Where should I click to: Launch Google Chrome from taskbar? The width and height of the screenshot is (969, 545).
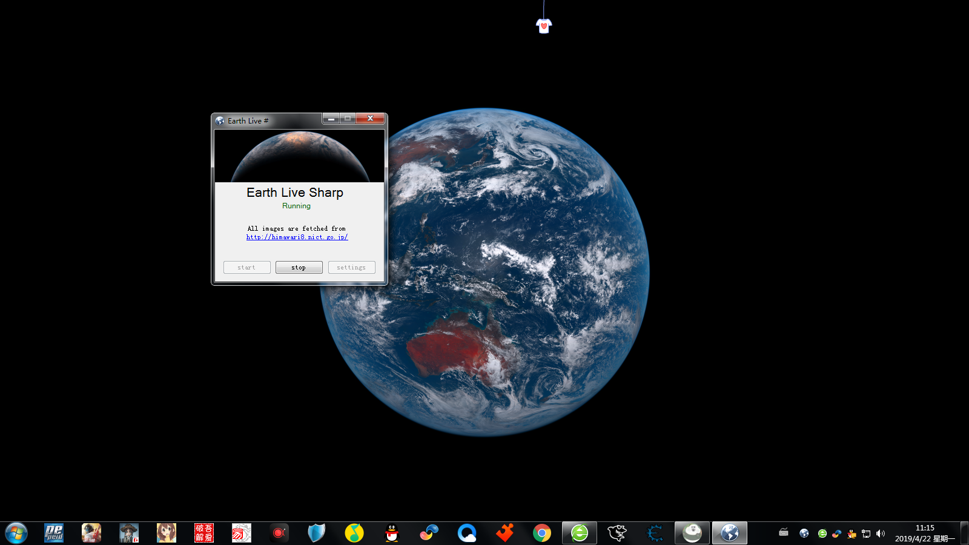pos(542,533)
